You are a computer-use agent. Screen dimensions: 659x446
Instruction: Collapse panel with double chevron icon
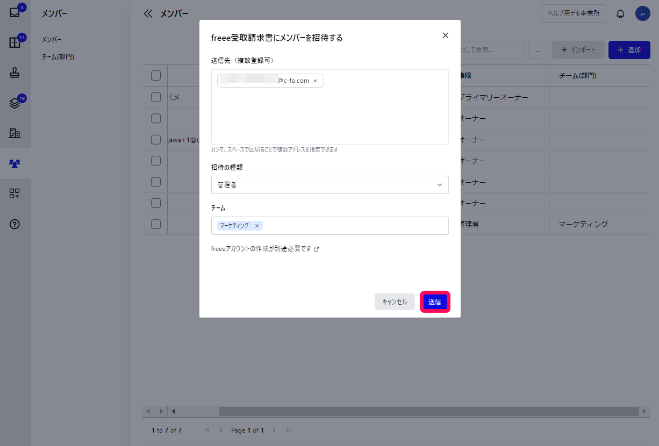coord(148,14)
